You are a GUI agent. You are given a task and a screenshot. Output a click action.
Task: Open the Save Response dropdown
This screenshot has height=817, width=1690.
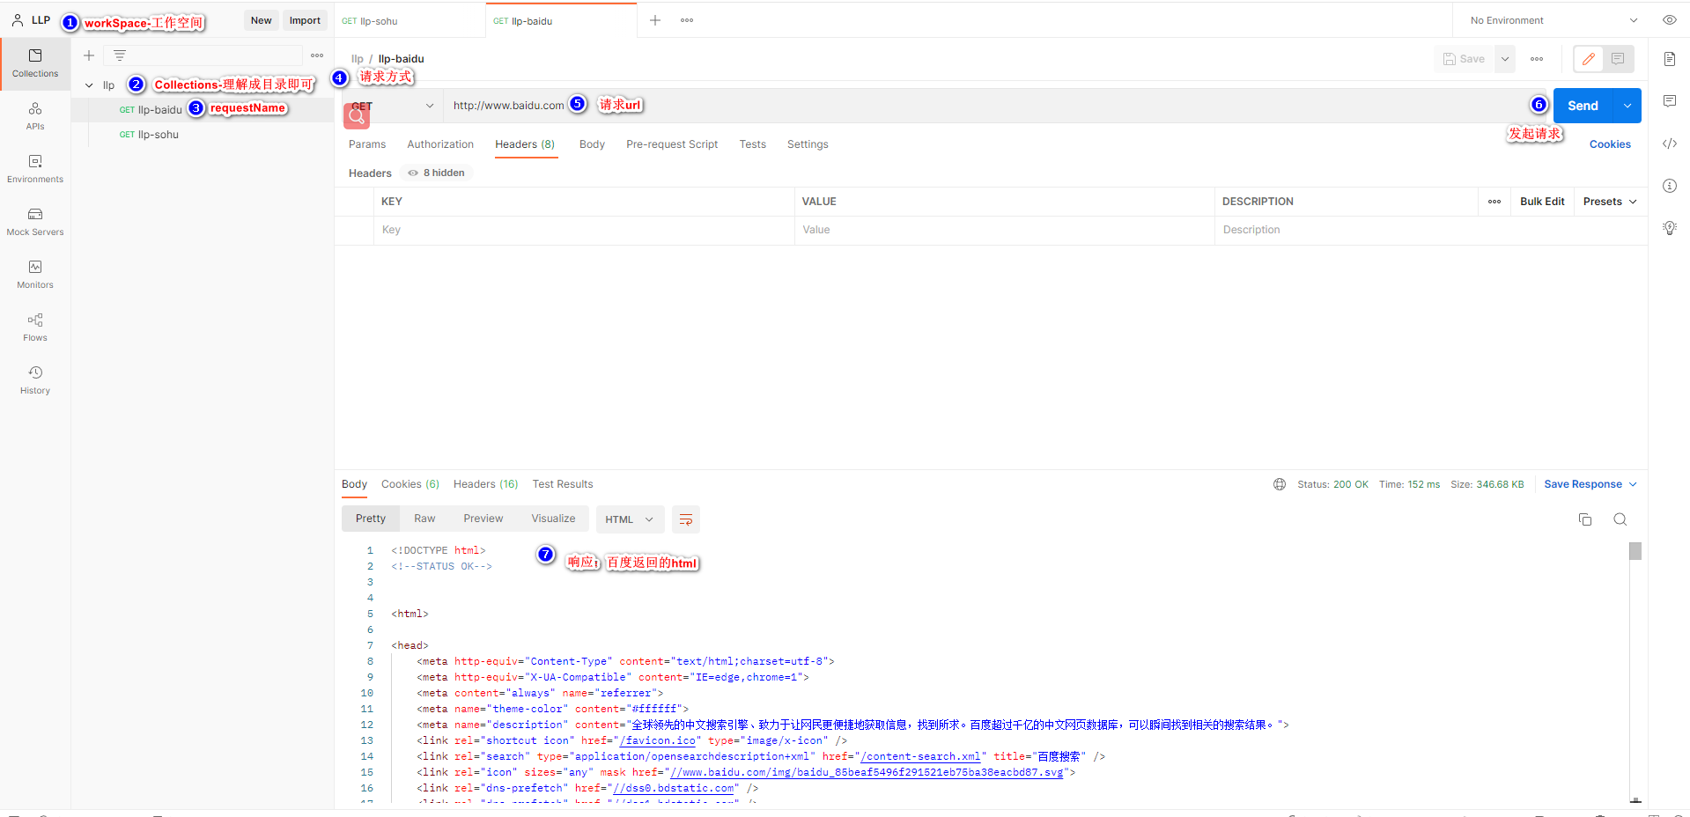pyautogui.click(x=1590, y=484)
